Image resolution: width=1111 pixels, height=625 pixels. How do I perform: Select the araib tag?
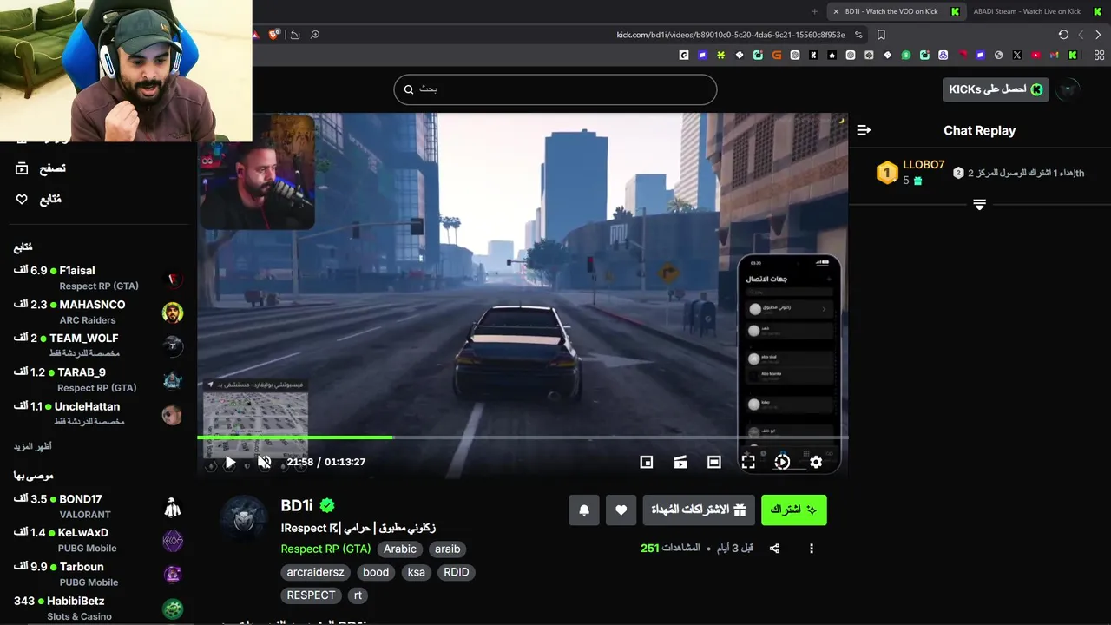[x=448, y=549]
